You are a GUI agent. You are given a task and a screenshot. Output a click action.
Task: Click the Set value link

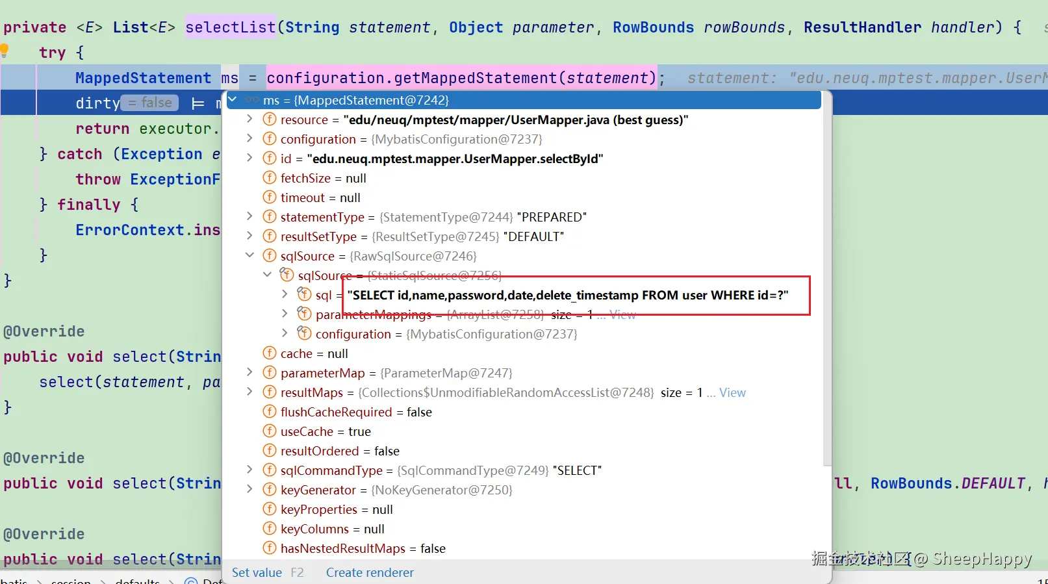(x=257, y=572)
